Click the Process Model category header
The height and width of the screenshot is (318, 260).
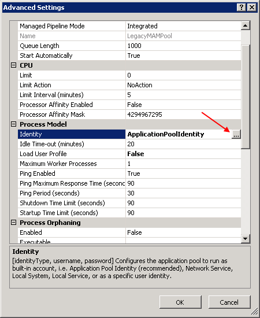pos(43,124)
